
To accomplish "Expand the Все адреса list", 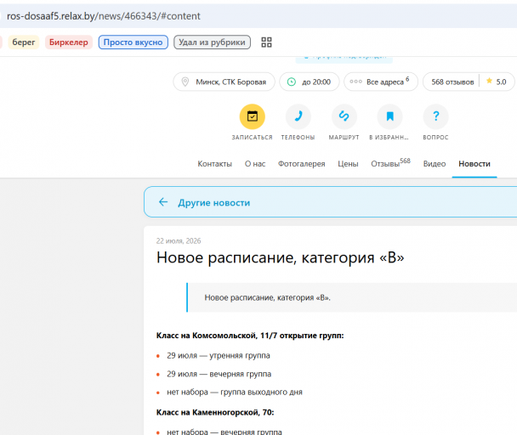I will click(x=381, y=82).
